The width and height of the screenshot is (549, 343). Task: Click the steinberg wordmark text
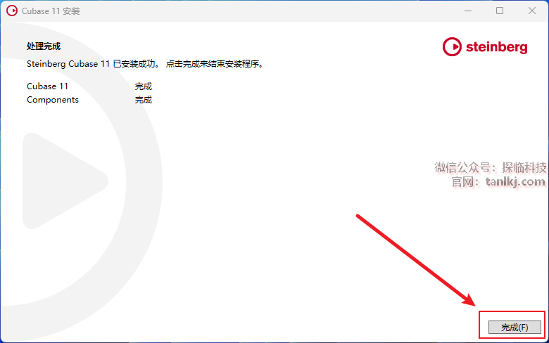[496, 47]
